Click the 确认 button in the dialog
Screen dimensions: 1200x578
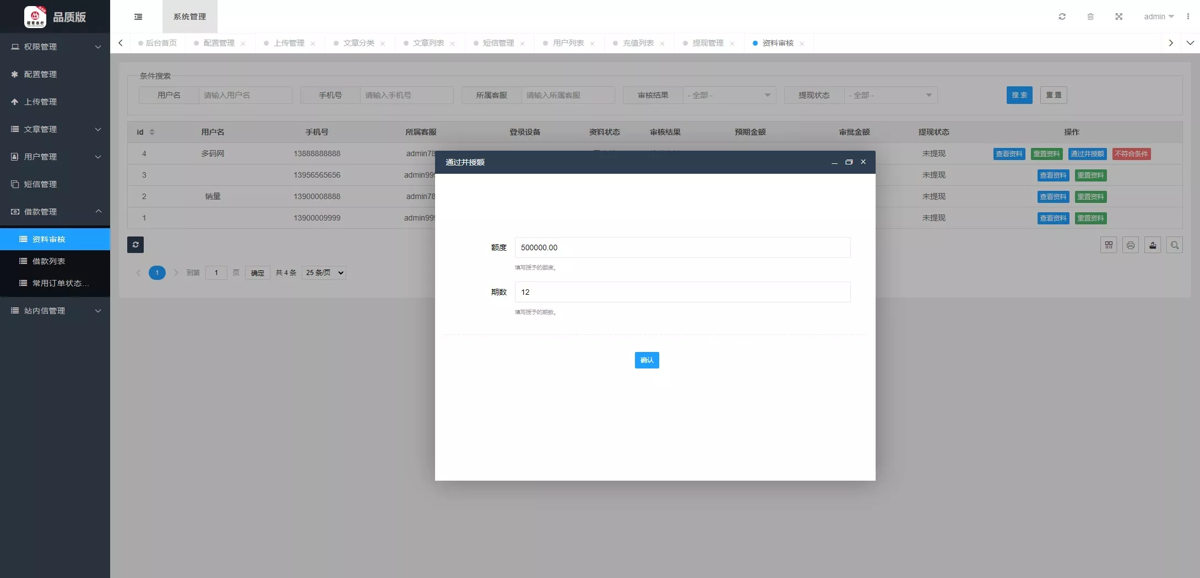[647, 360]
